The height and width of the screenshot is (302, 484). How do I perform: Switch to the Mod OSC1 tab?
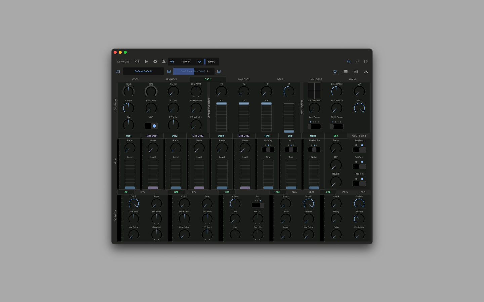point(171,79)
